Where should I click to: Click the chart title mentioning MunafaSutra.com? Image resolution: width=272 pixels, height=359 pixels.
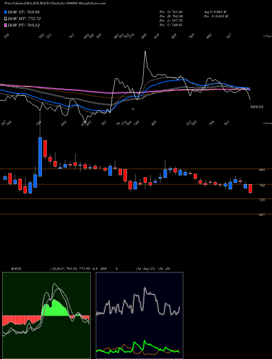[x=55, y=3]
